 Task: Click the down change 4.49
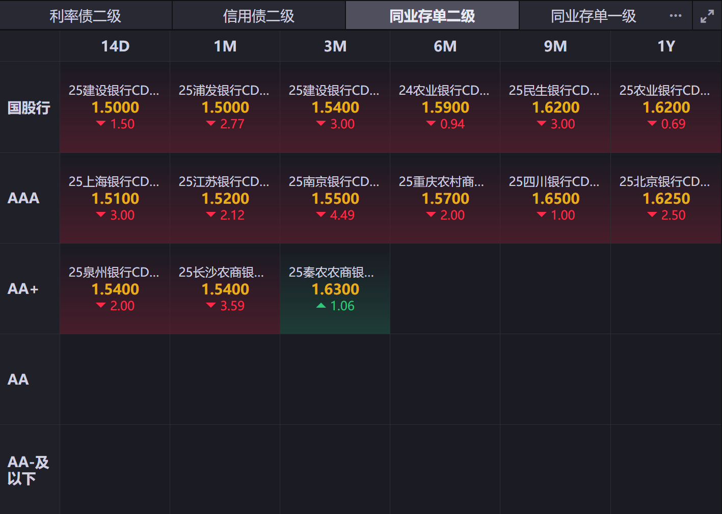pos(335,215)
